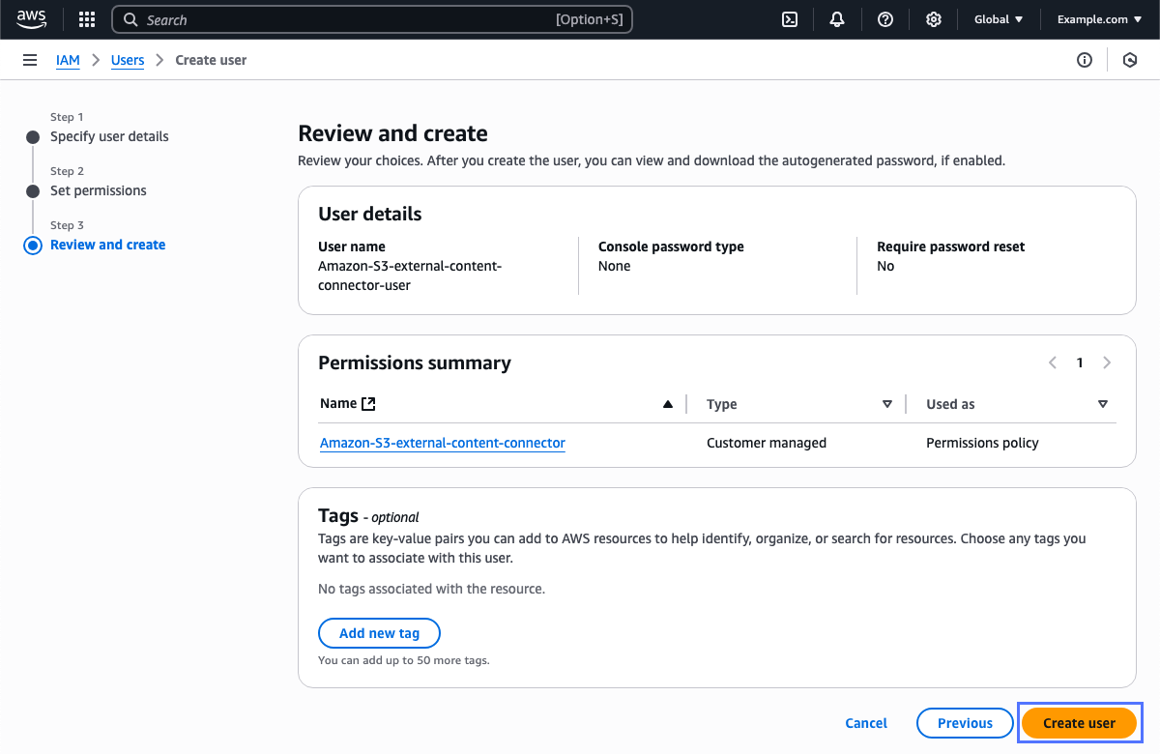Open Amazon-S3-external-content-connector policy link
The height and width of the screenshot is (754, 1160).
tap(443, 443)
